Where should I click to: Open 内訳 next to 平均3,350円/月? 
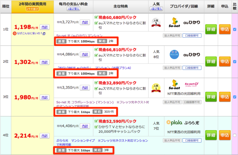[85, 88]
